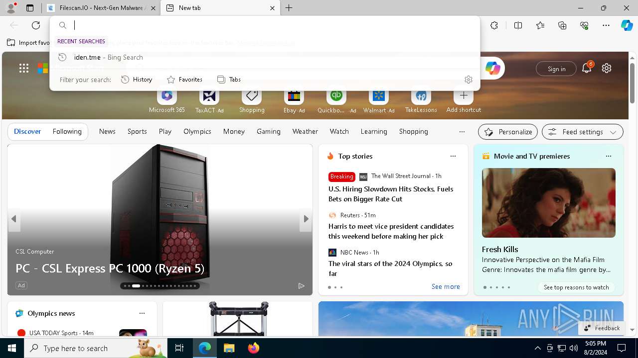This screenshot has height=358, width=638.
Task: Open the Copilot sidebar icon
Action: coord(627,25)
